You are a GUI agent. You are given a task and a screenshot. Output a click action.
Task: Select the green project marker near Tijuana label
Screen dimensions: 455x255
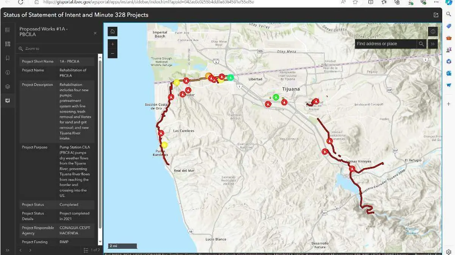pos(276,97)
